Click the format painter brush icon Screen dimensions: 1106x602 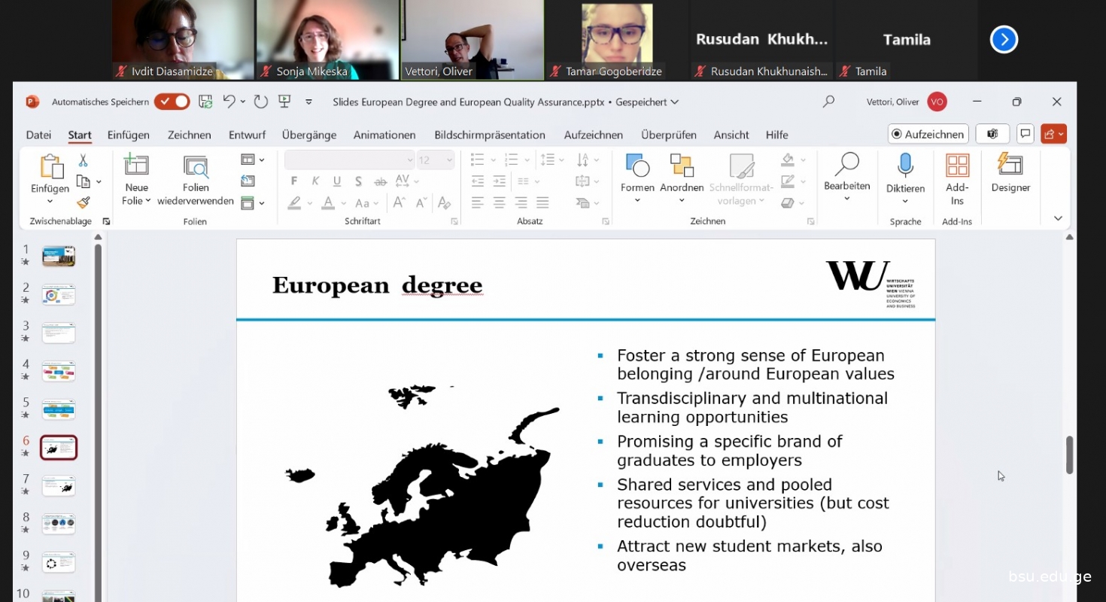coord(84,202)
